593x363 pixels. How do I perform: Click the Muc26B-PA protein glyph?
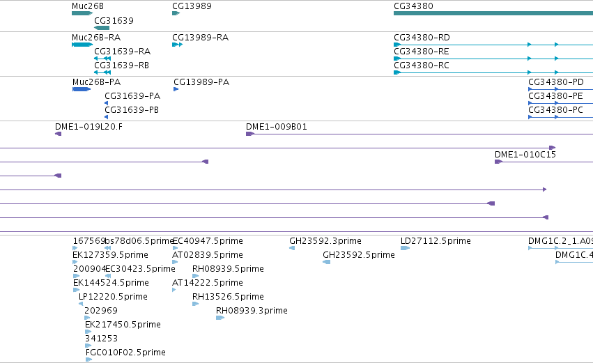[x=82, y=90]
